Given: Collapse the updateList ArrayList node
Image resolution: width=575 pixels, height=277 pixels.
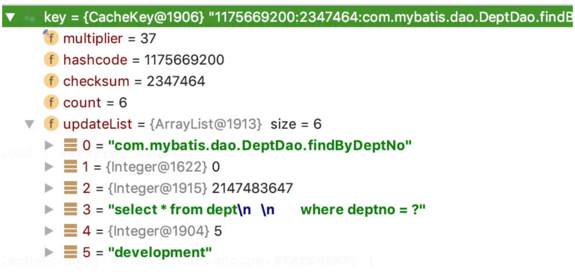Looking at the screenshot, I should [x=29, y=124].
